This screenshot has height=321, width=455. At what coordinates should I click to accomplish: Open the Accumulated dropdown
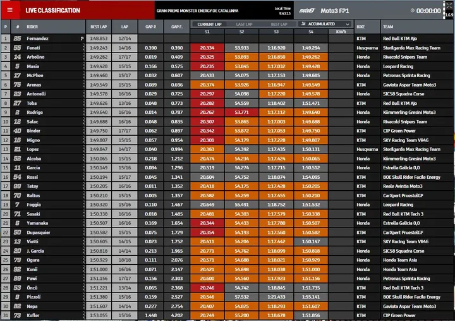point(325,24)
